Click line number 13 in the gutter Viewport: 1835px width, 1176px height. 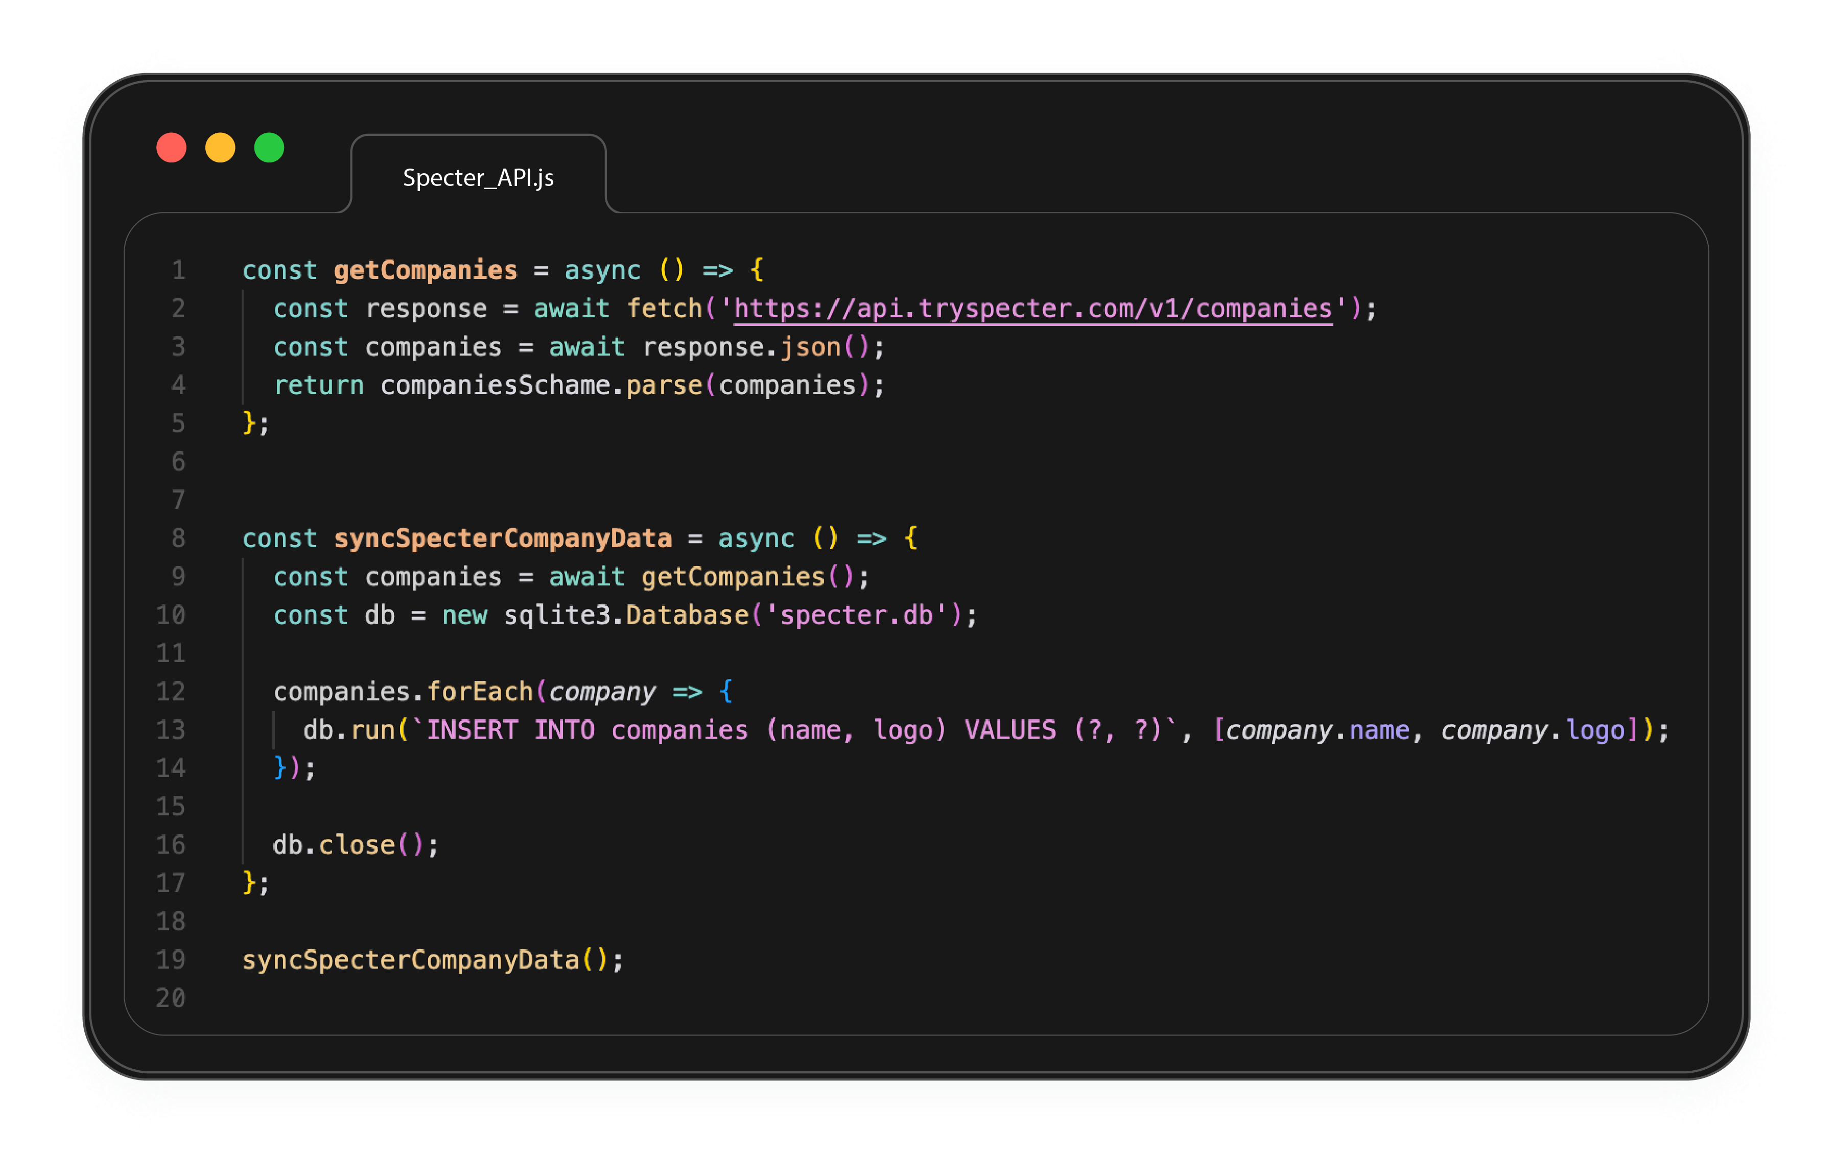[x=171, y=730]
